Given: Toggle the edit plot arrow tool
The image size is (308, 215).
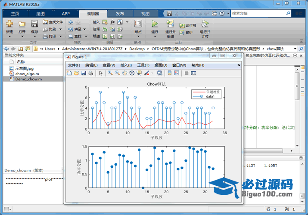Looking at the screenshot, I should [101, 73].
